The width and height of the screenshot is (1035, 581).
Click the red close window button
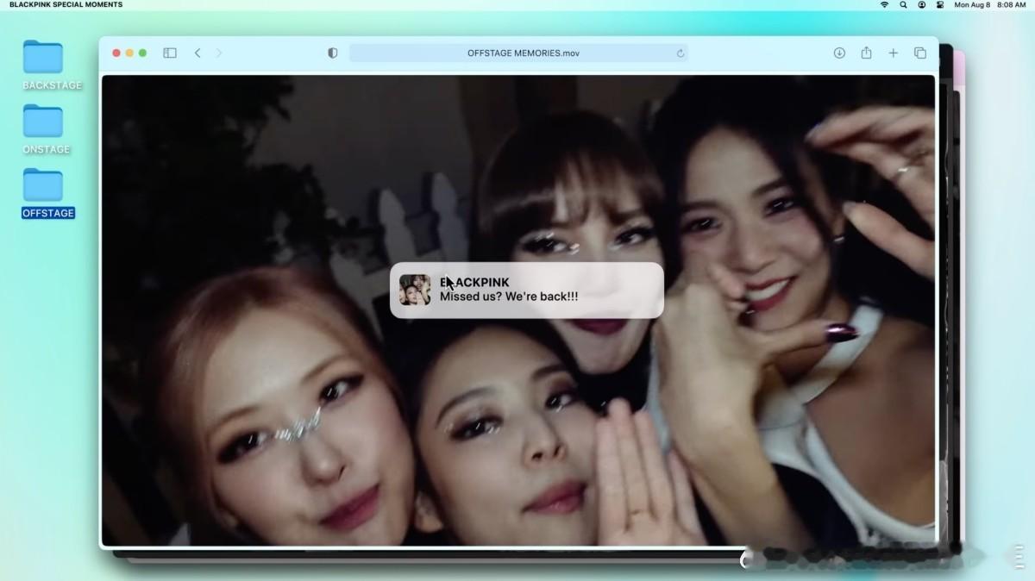116,53
